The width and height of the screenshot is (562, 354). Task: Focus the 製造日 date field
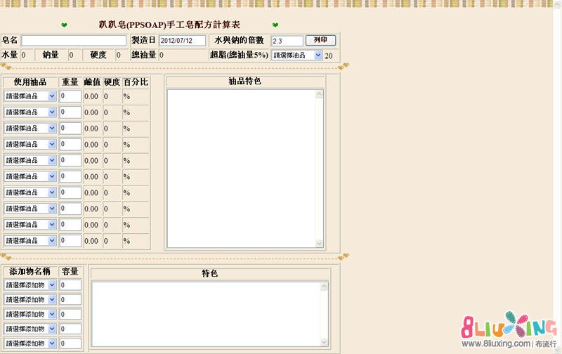click(x=182, y=41)
